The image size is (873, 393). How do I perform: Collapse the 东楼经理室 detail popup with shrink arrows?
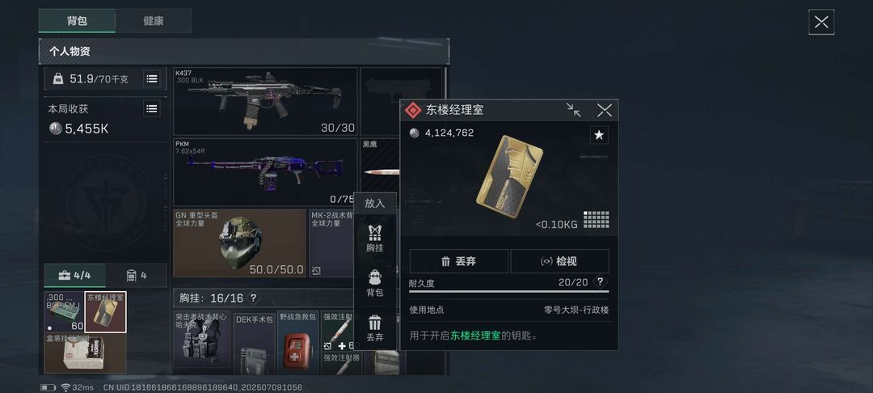click(573, 110)
